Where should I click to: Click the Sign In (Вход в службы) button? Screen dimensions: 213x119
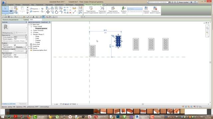(x=183, y=2)
